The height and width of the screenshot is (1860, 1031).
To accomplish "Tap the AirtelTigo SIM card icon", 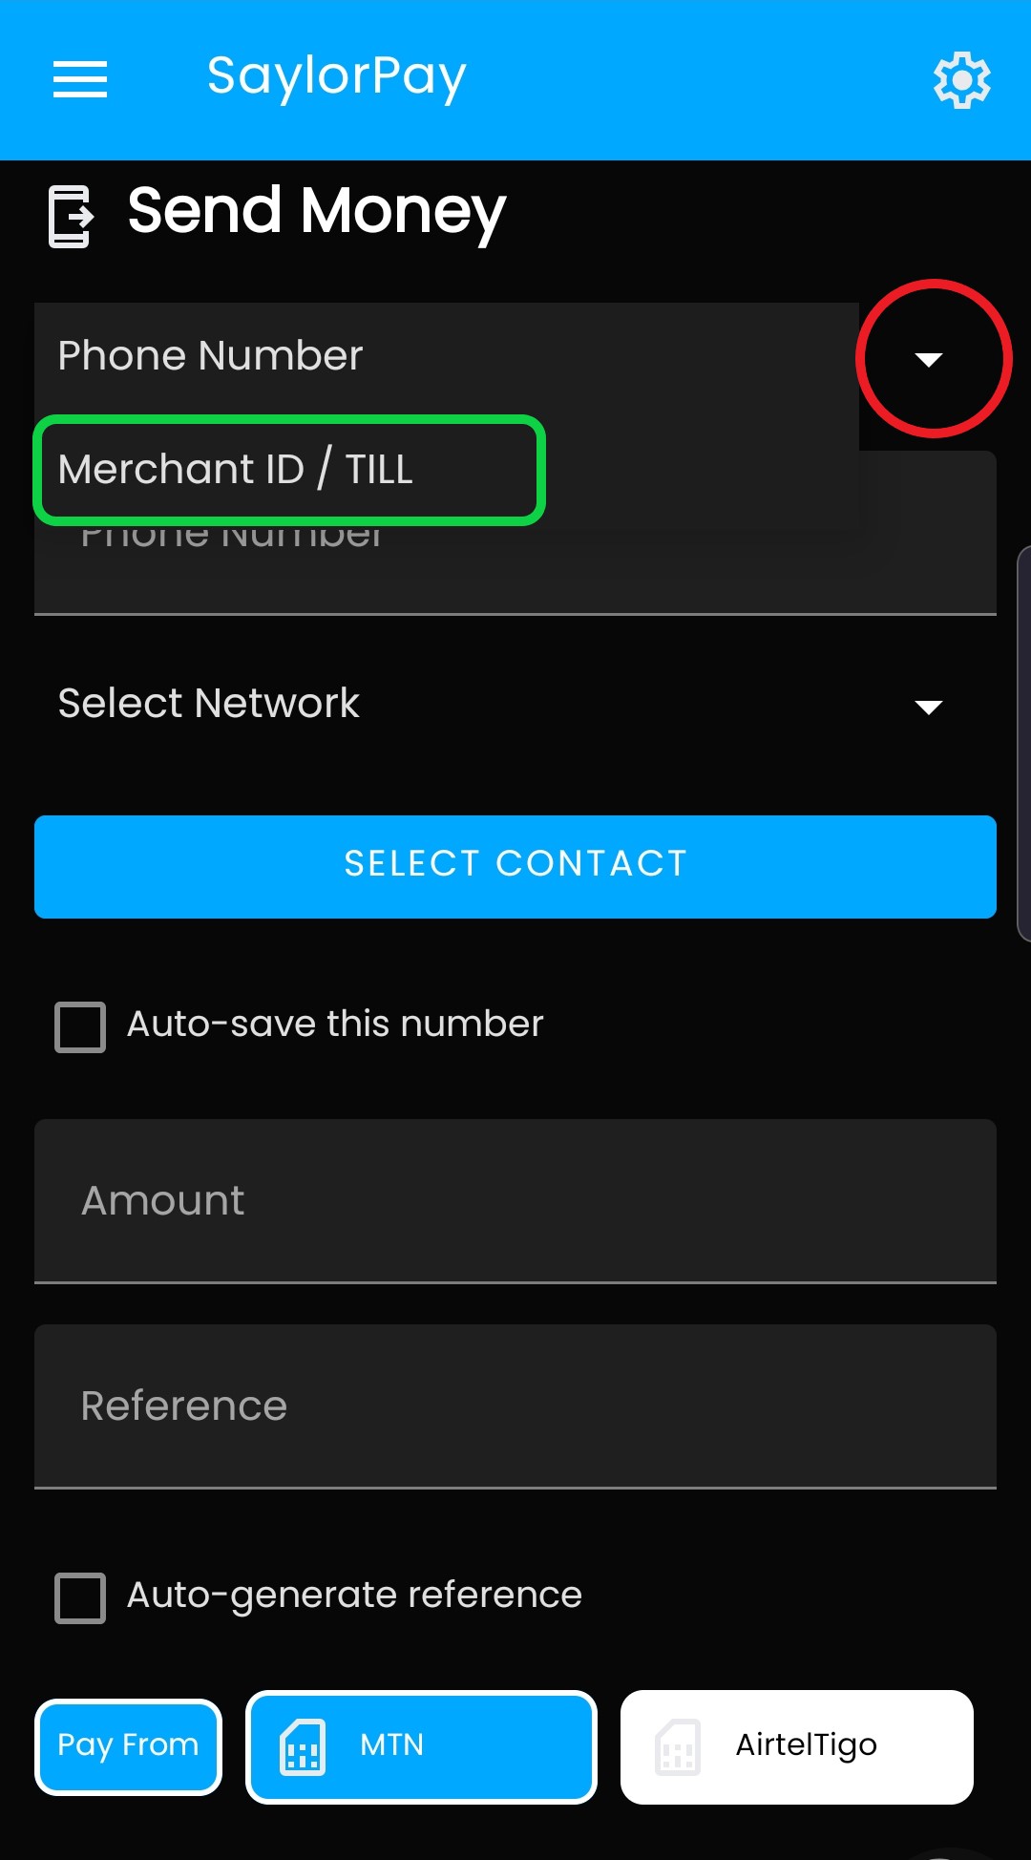I will coord(678,1747).
